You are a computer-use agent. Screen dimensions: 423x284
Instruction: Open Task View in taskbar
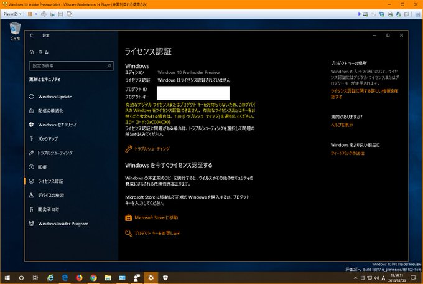35,278
